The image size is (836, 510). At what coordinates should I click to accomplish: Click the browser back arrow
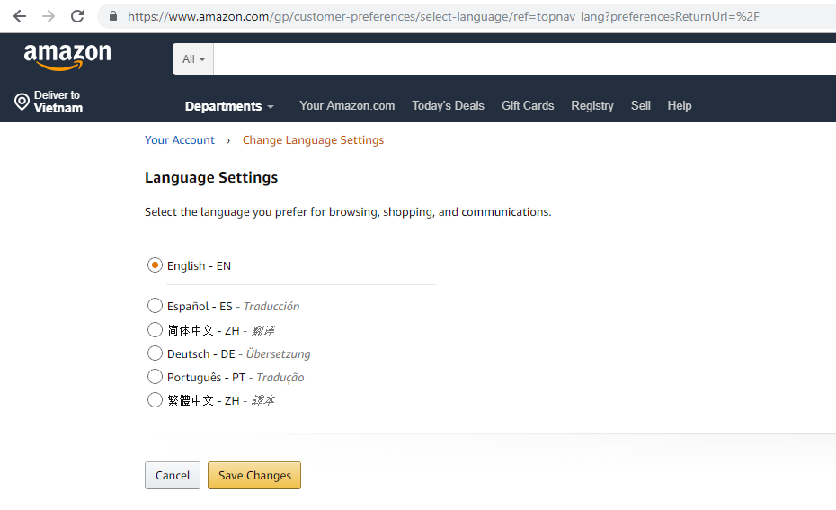coord(20,16)
